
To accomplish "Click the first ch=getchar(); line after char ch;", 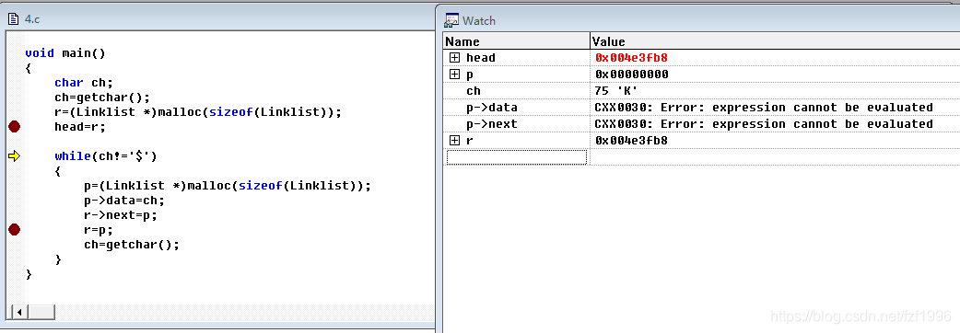I will (102, 98).
